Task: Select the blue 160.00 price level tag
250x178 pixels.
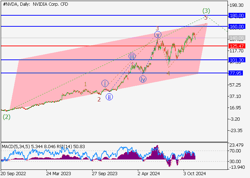Action: (236, 27)
